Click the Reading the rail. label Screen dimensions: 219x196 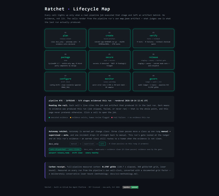pos(58,105)
